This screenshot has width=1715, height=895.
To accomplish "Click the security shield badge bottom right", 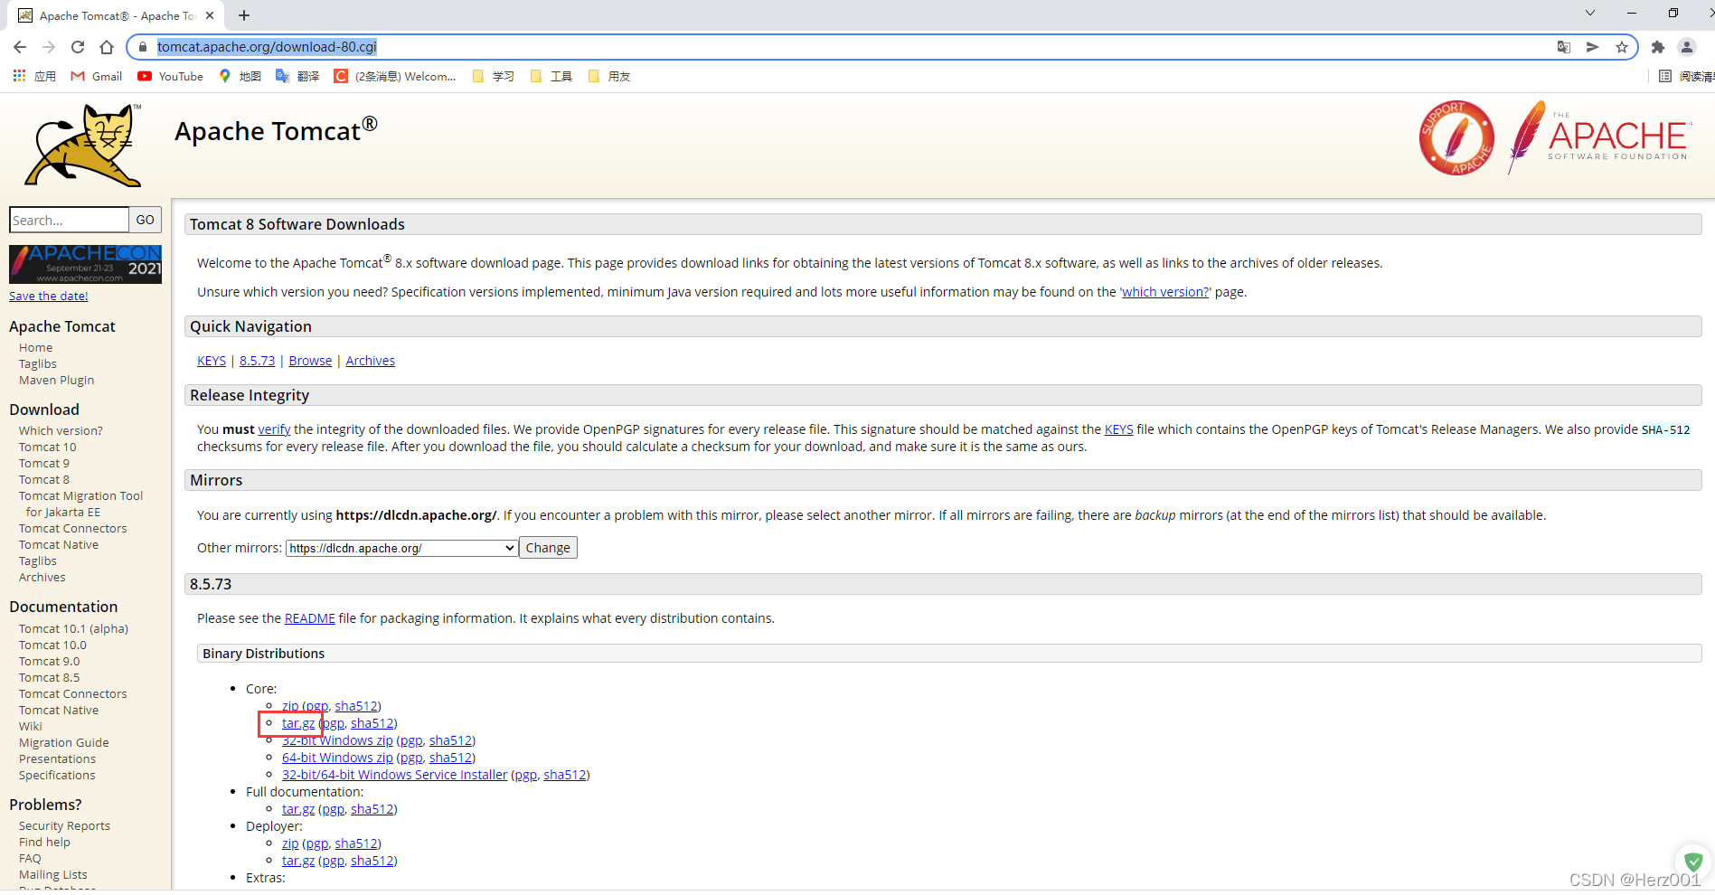I will click(1693, 862).
